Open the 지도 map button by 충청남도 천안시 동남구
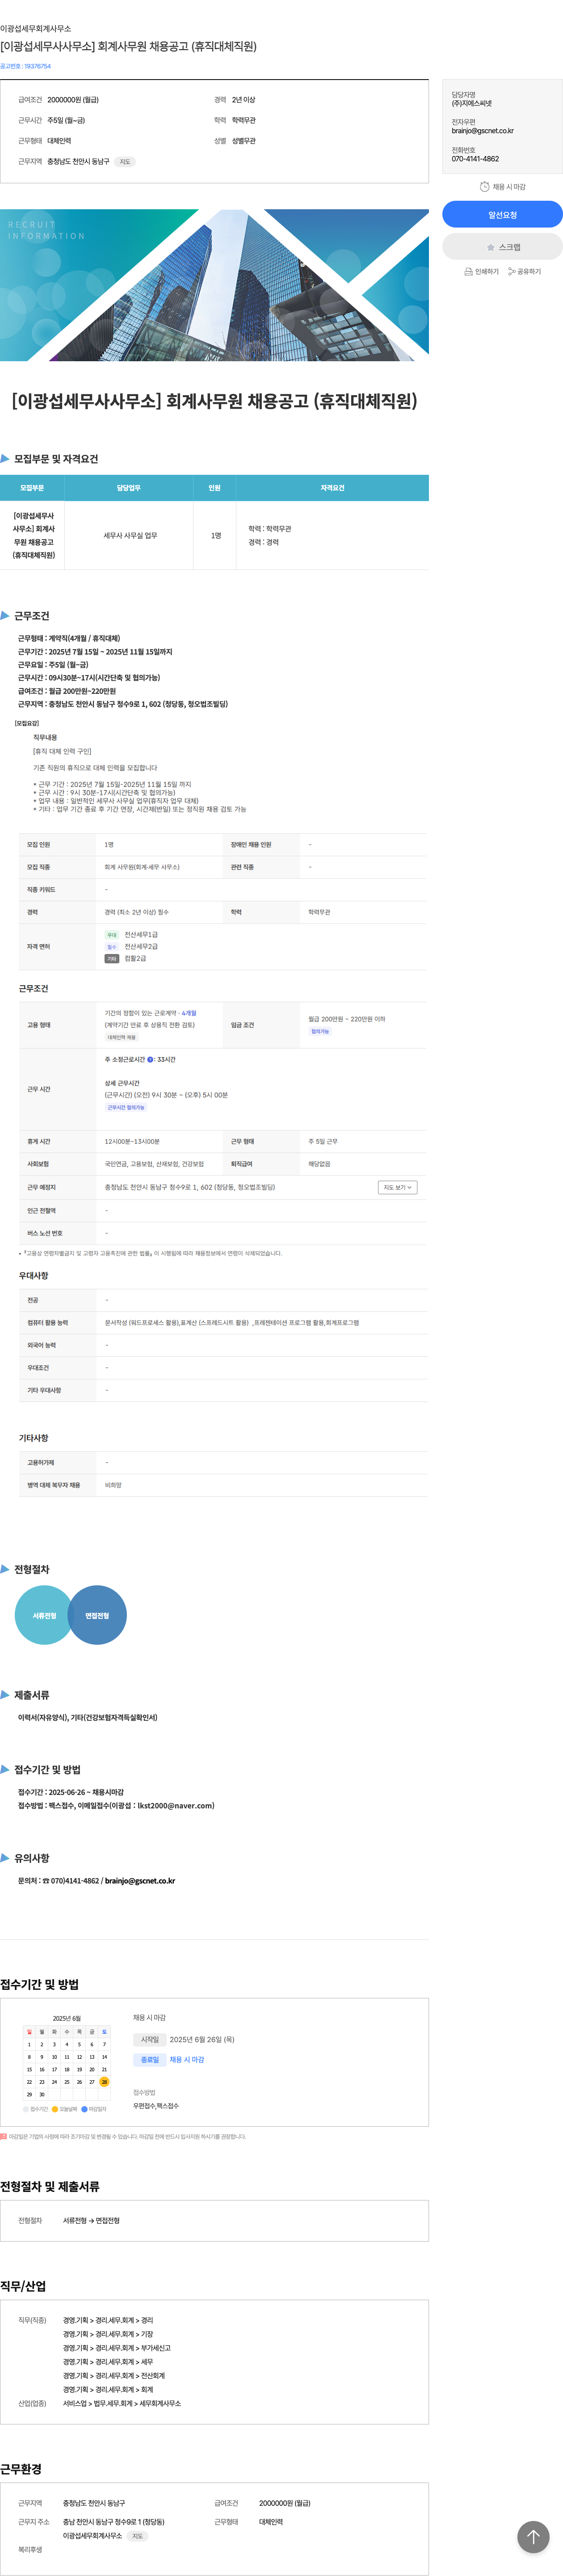Viewport: 563px width, 2576px height. pyautogui.click(x=125, y=162)
